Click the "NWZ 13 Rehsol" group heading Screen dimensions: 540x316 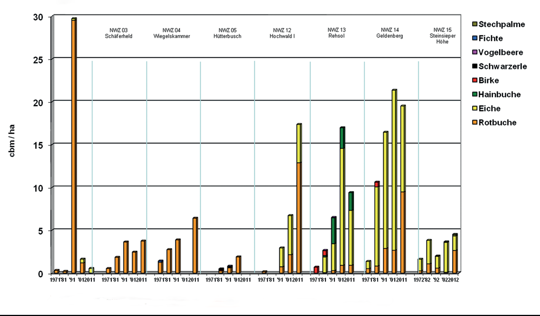(x=336, y=32)
